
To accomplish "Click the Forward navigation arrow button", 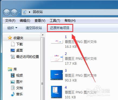I will (x=14, y=12).
